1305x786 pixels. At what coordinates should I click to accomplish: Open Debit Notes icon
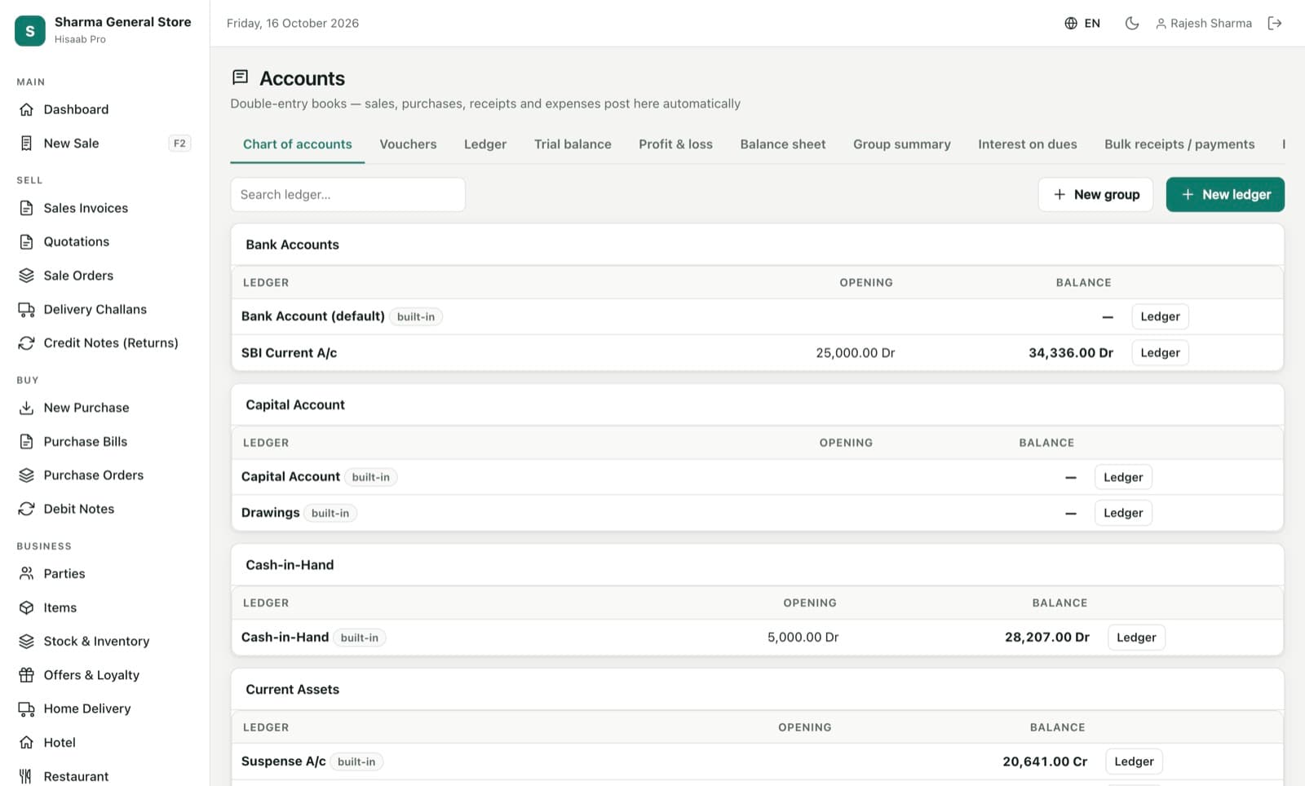pos(27,509)
